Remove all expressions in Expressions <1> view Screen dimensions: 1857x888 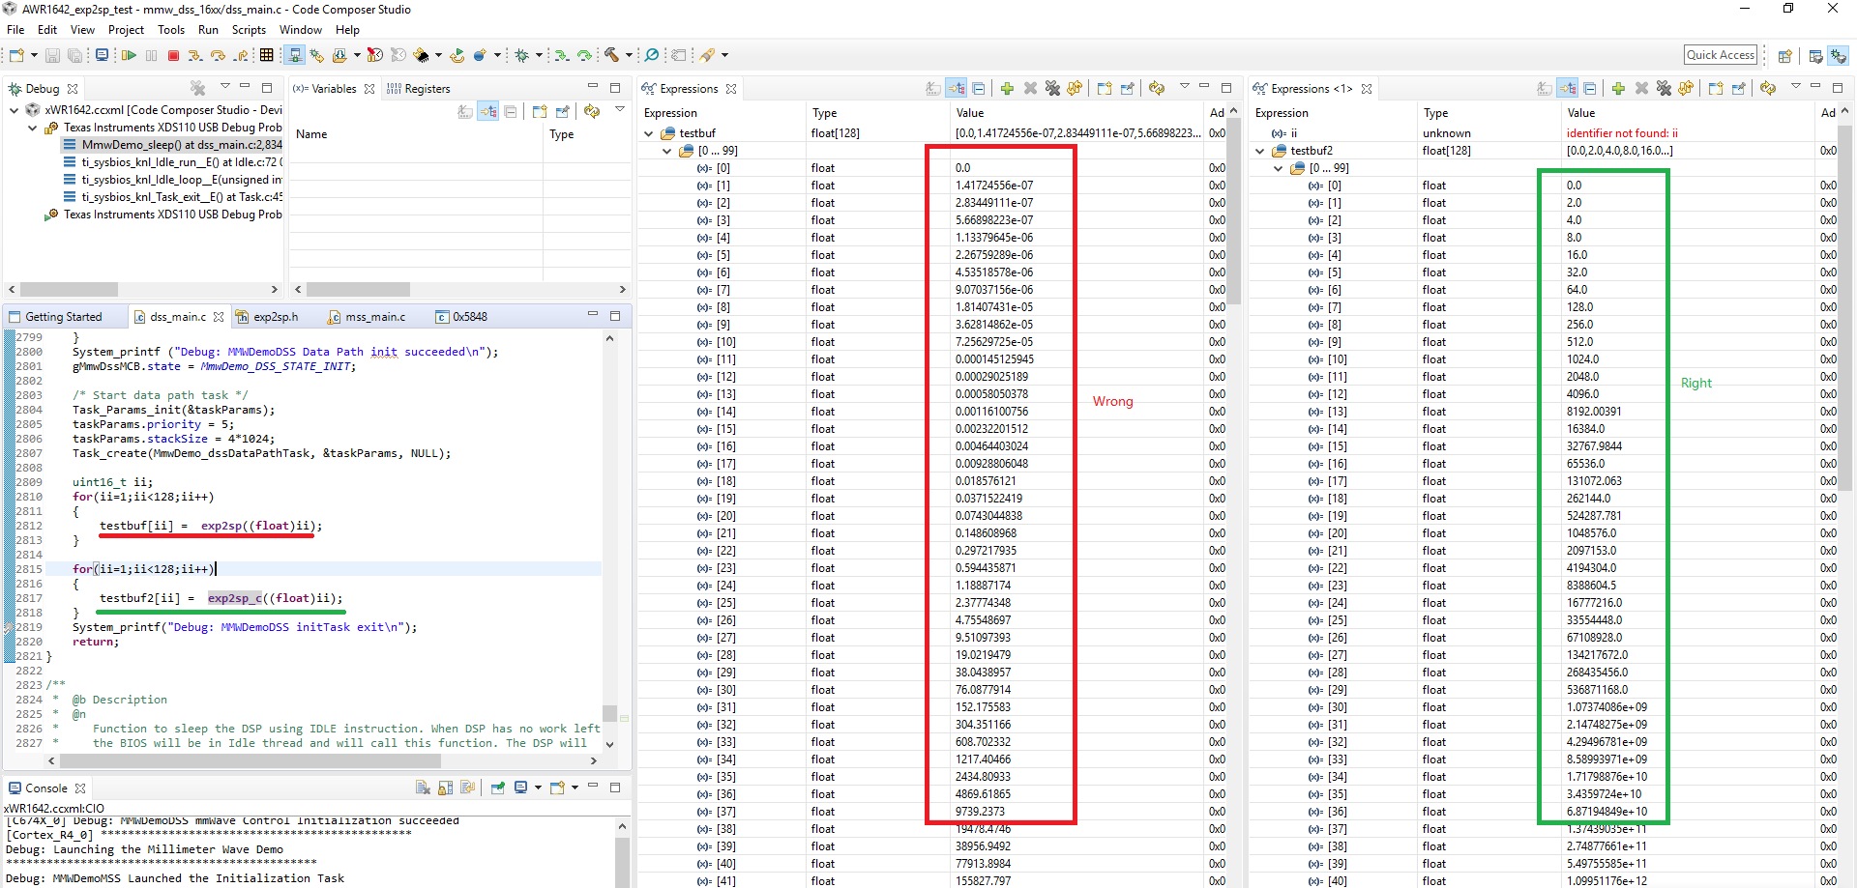click(x=1664, y=89)
